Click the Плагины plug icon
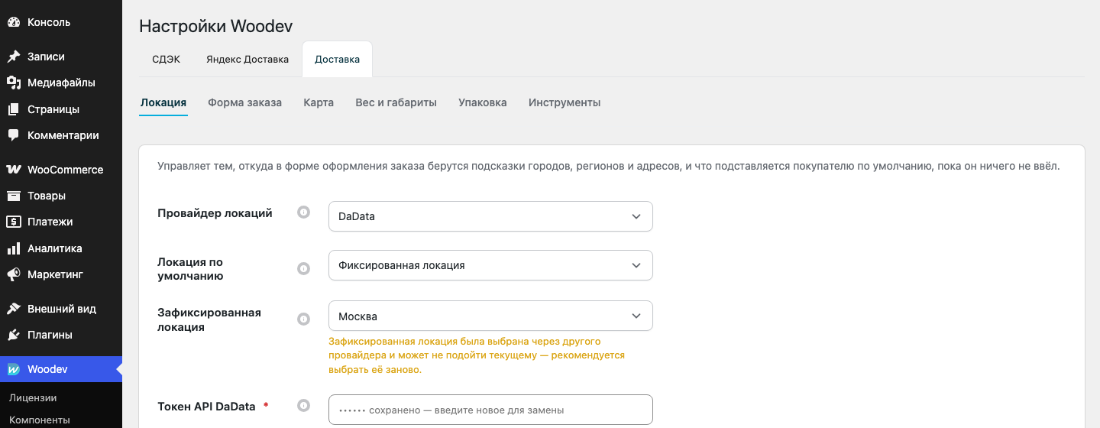1100x428 pixels. [14, 335]
